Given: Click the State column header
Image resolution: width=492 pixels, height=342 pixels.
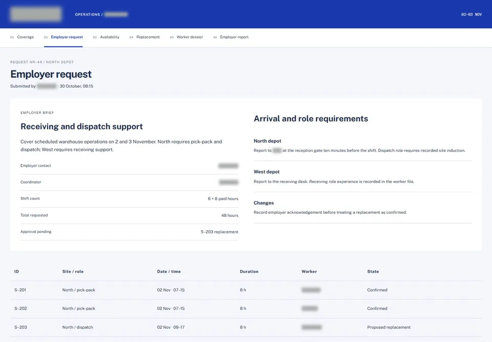Looking at the screenshot, I should (373, 271).
